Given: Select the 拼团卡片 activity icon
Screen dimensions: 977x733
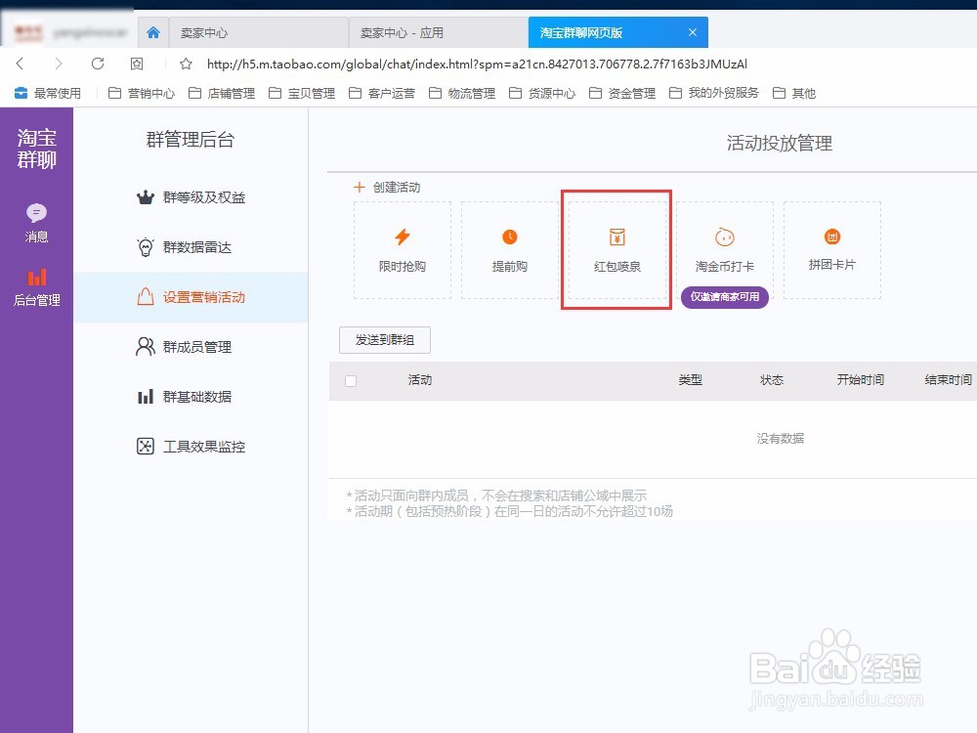Looking at the screenshot, I should coord(831,235).
